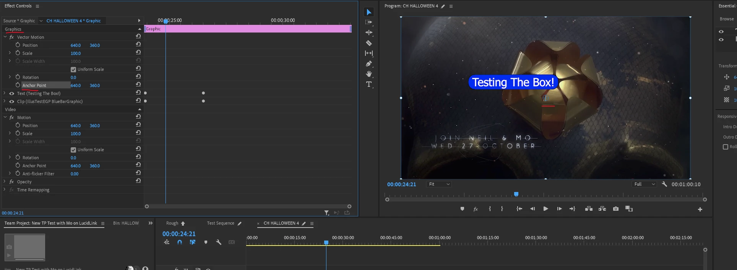Step forward one frame
This screenshot has width=737, height=270.
click(559, 209)
